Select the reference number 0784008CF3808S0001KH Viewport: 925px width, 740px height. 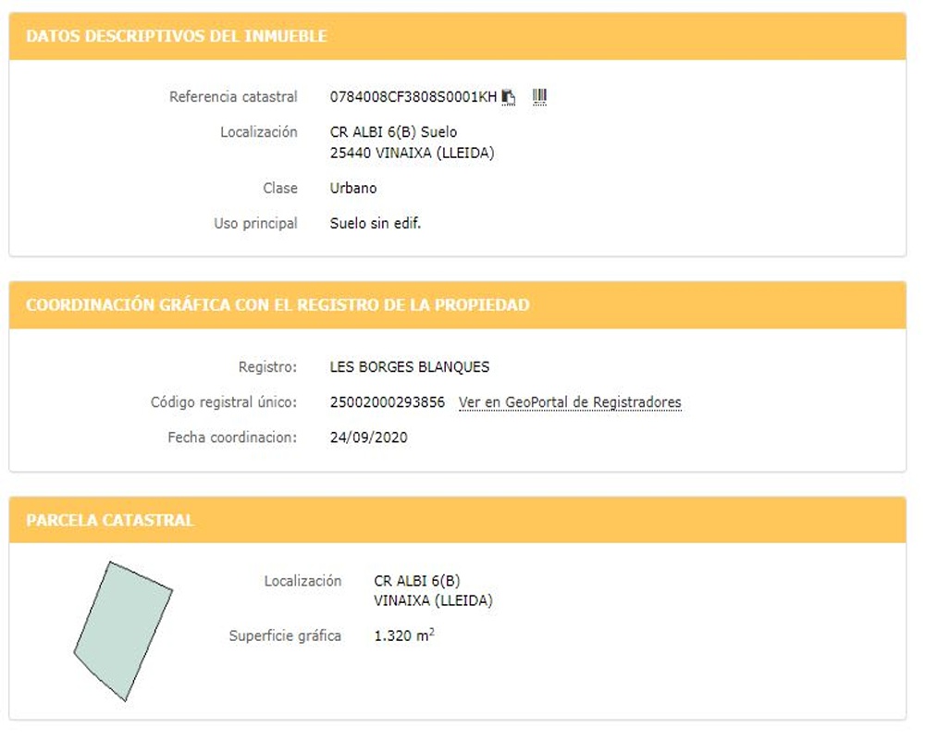pyautogui.click(x=413, y=97)
